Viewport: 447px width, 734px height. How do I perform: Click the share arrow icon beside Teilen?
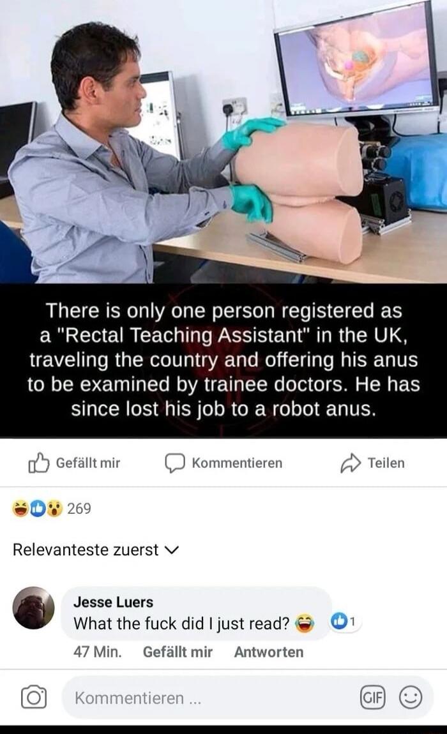[x=350, y=463]
